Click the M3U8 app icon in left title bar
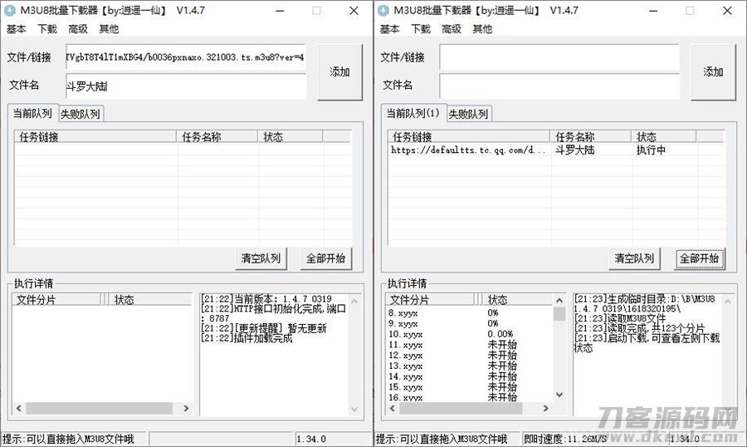The width and height of the screenshot is (747, 447). [9, 11]
